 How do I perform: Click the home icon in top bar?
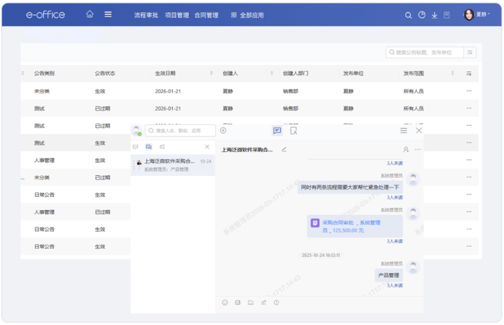click(x=90, y=15)
